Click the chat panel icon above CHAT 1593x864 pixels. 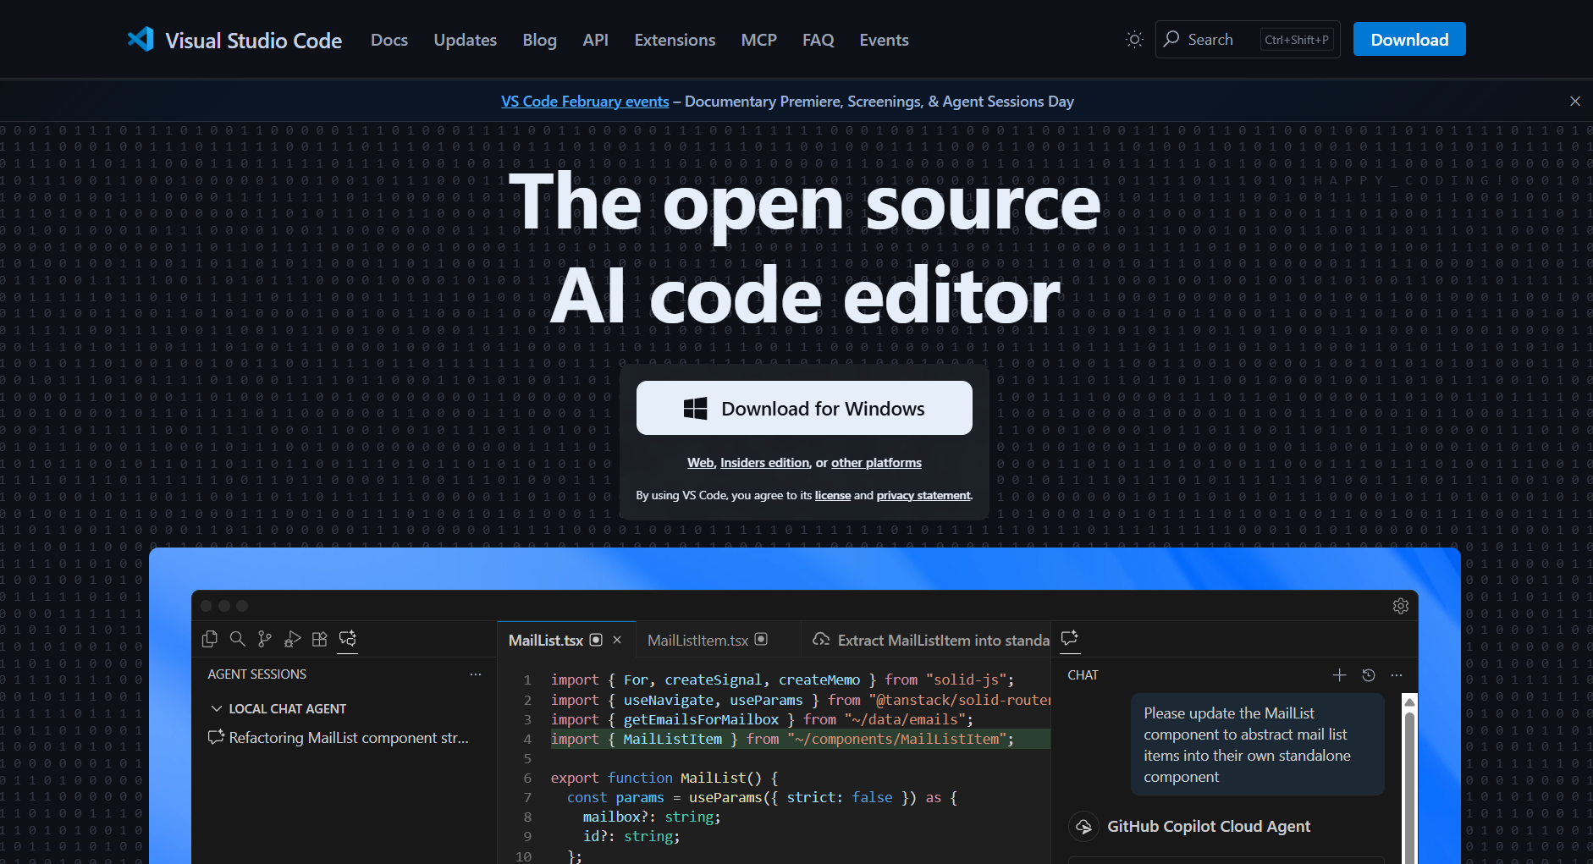click(x=1070, y=637)
